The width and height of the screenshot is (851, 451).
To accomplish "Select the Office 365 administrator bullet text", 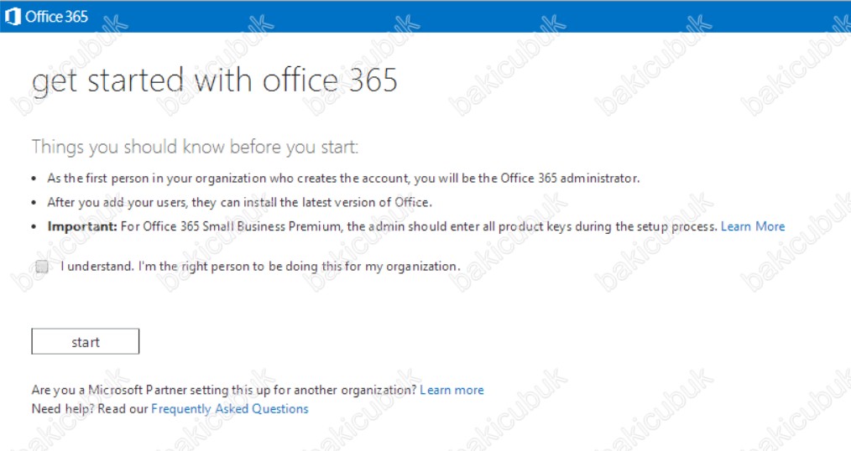I will pos(343,179).
